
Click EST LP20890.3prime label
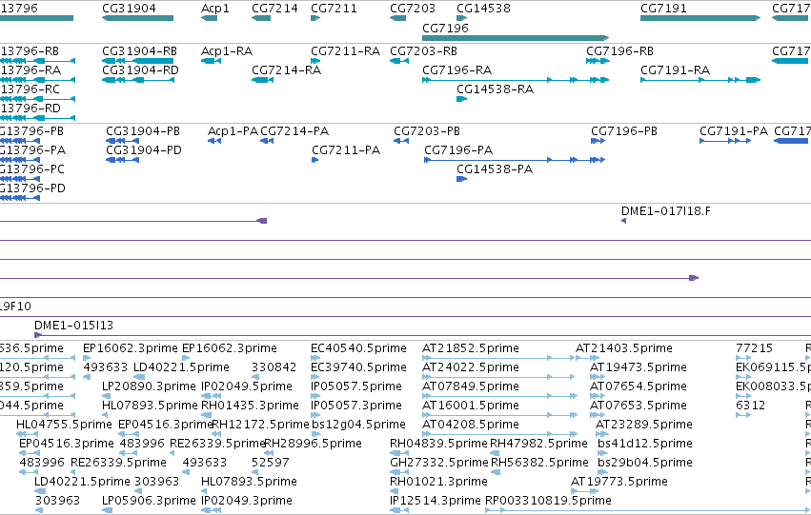pyautogui.click(x=149, y=386)
